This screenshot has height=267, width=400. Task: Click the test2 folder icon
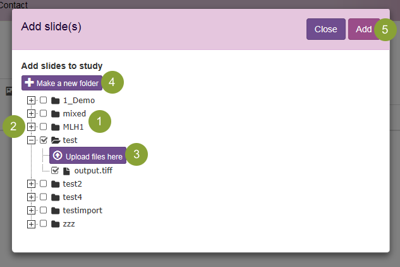(x=55, y=184)
